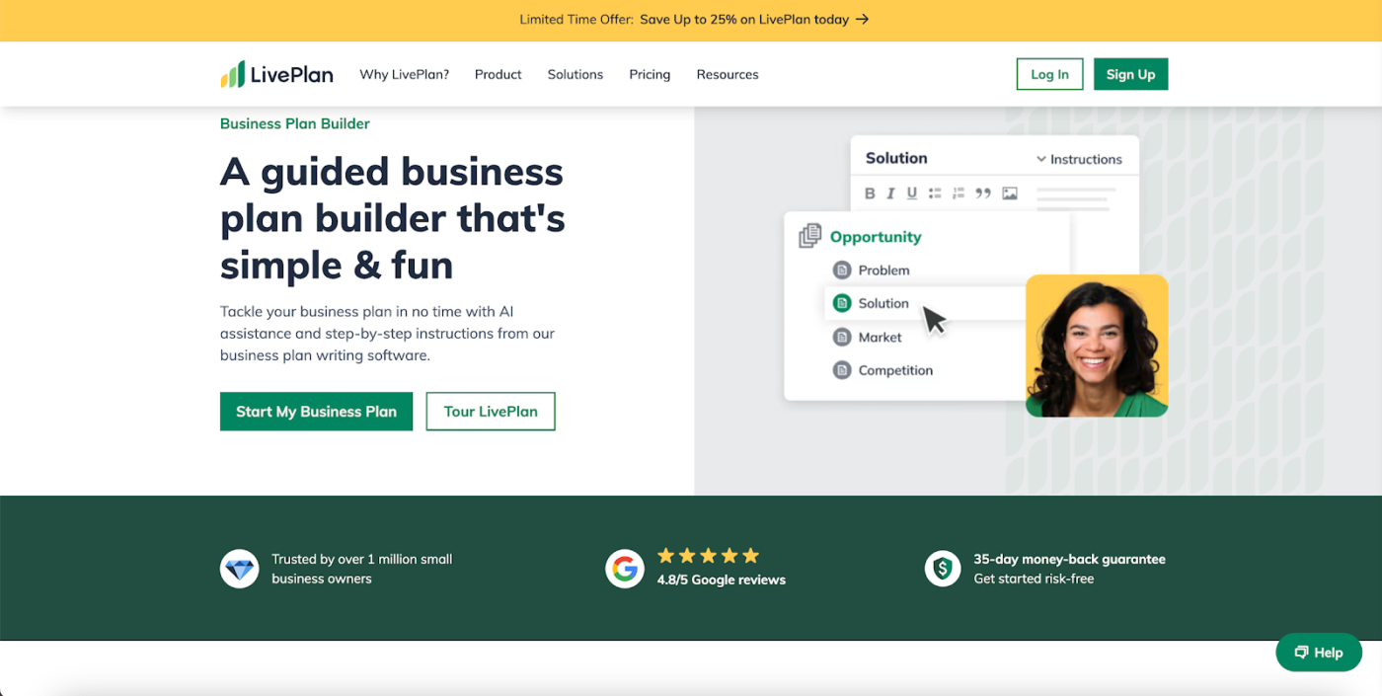Select the Solution item in Opportunity list
This screenshot has width=1382, height=696.
pyautogui.click(x=925, y=303)
